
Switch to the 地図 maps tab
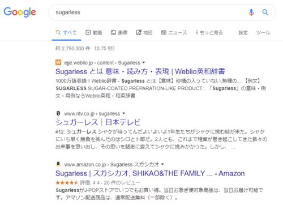pyautogui.click(x=144, y=32)
